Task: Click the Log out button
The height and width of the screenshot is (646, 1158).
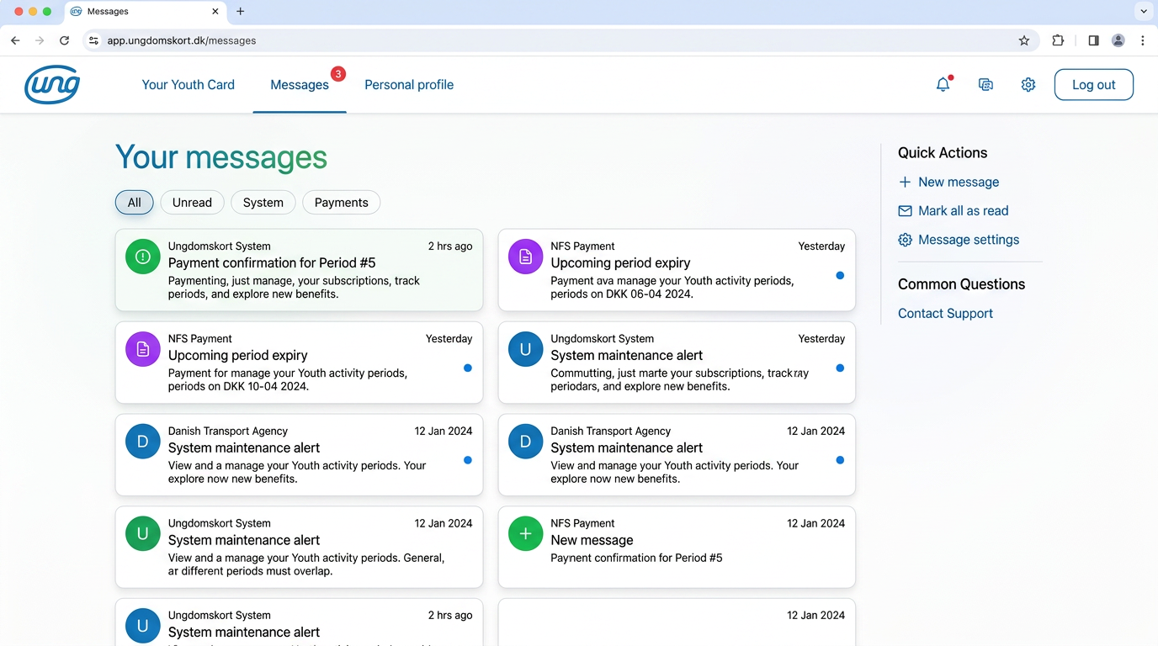Action: 1094,85
